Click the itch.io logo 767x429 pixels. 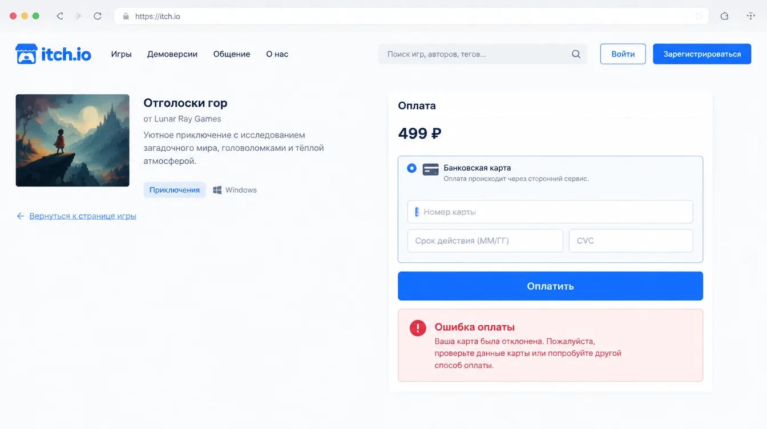coord(53,54)
